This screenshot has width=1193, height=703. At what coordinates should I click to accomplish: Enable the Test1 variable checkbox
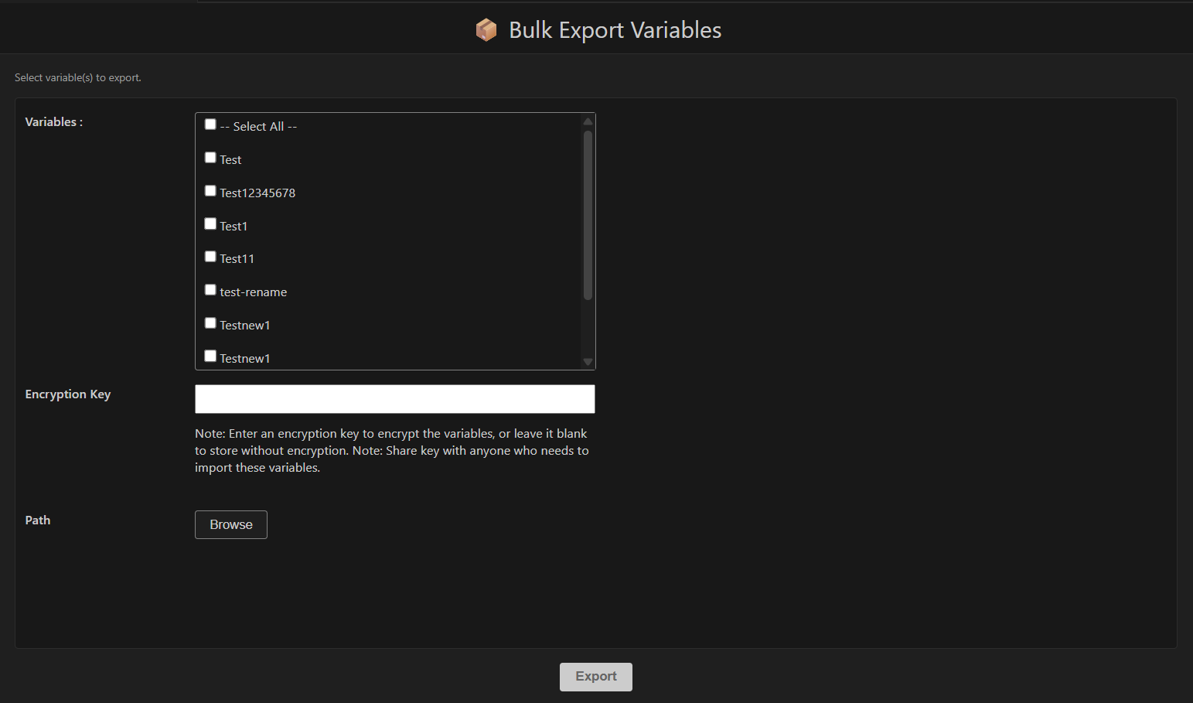[210, 224]
